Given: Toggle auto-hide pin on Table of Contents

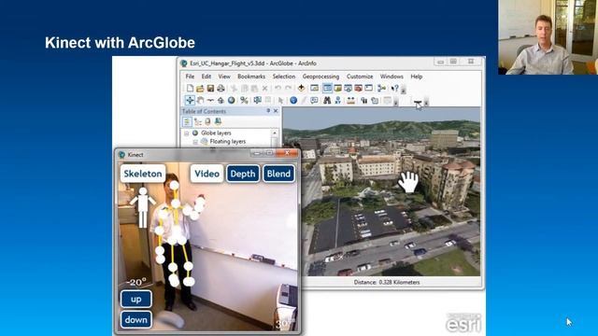Looking at the screenshot, I should [x=268, y=111].
